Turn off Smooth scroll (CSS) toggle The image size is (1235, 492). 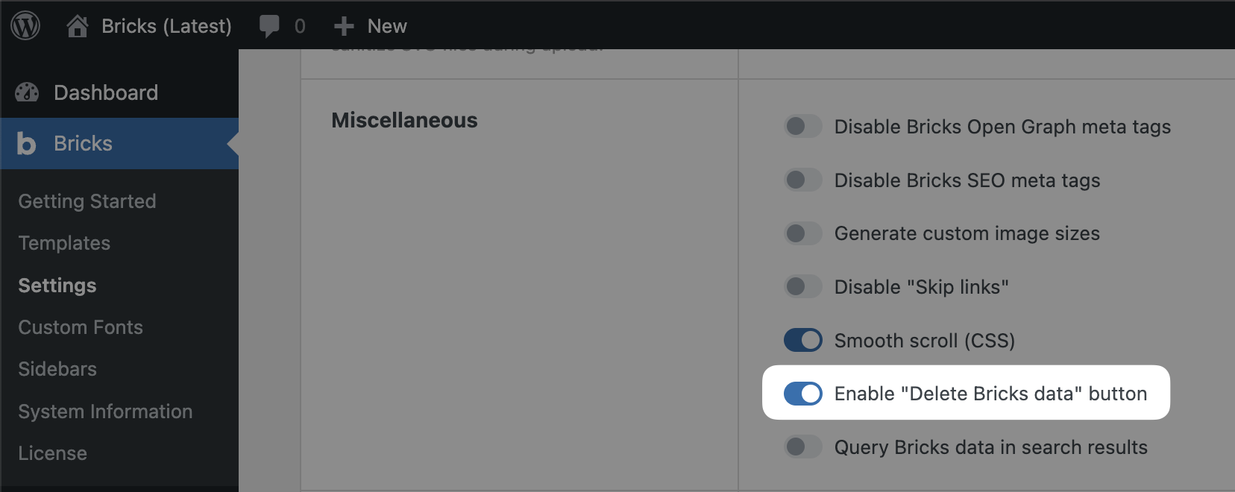tap(803, 340)
